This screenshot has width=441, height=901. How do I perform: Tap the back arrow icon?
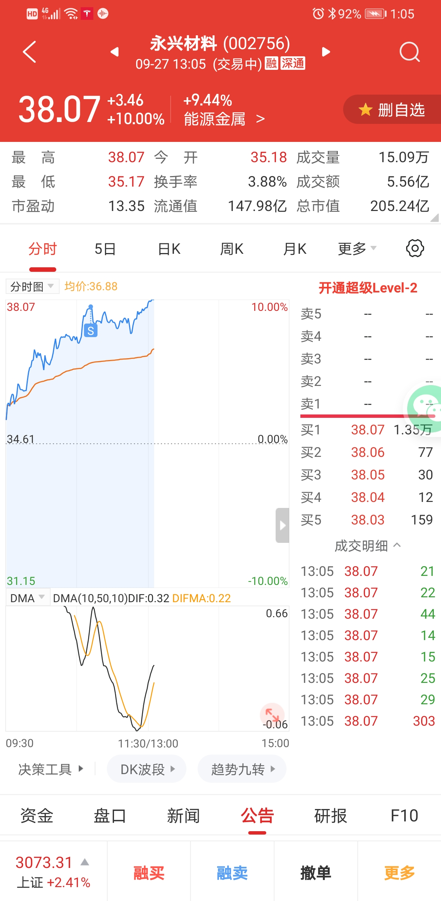(x=29, y=52)
